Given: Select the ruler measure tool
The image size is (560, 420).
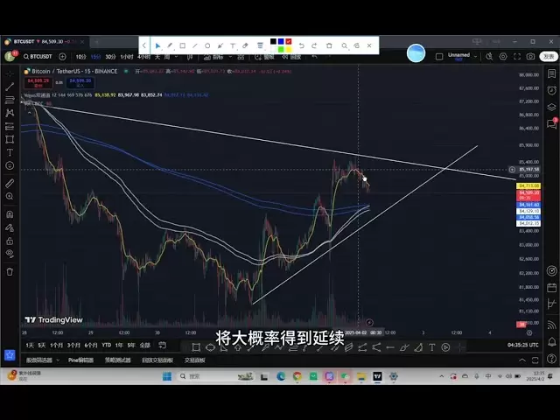Looking at the screenshot, I should pos(10,183).
